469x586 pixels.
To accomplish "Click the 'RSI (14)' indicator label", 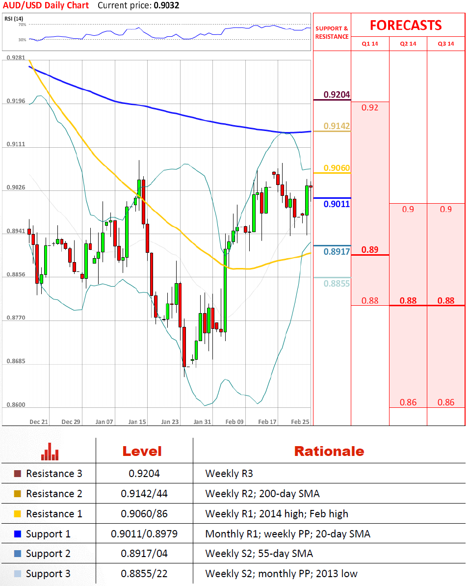I will (x=14, y=19).
